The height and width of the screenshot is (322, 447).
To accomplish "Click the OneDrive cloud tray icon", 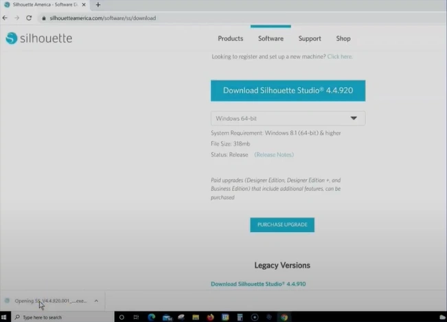I will coord(443,317).
